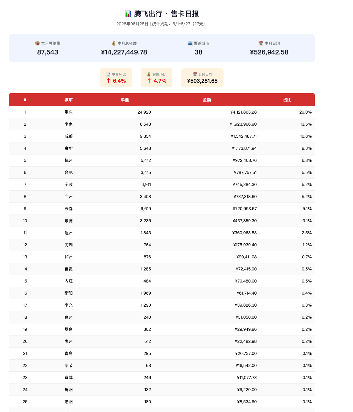Click the 金额 column header
Image resolution: width=353 pixels, height=412 pixels.
[207, 100]
